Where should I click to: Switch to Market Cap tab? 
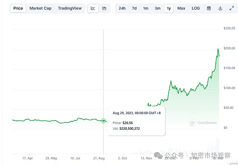(x=40, y=8)
